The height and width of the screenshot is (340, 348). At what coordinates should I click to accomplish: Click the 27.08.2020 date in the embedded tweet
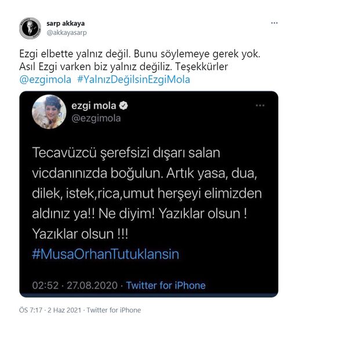click(x=92, y=285)
